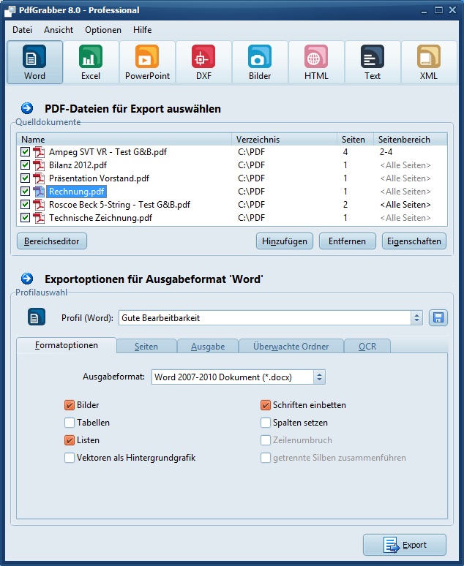Enable the Tabellen checkbox
This screenshot has height=566, width=464.
click(x=70, y=423)
